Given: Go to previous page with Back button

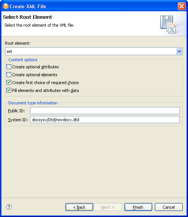Looking at the screenshot, I should point(79,207).
